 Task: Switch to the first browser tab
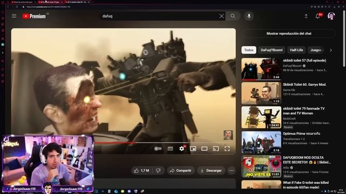[x=23, y=2]
